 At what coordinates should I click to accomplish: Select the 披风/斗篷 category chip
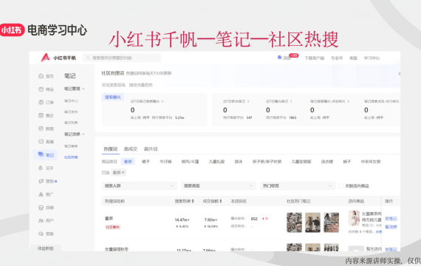190,162
